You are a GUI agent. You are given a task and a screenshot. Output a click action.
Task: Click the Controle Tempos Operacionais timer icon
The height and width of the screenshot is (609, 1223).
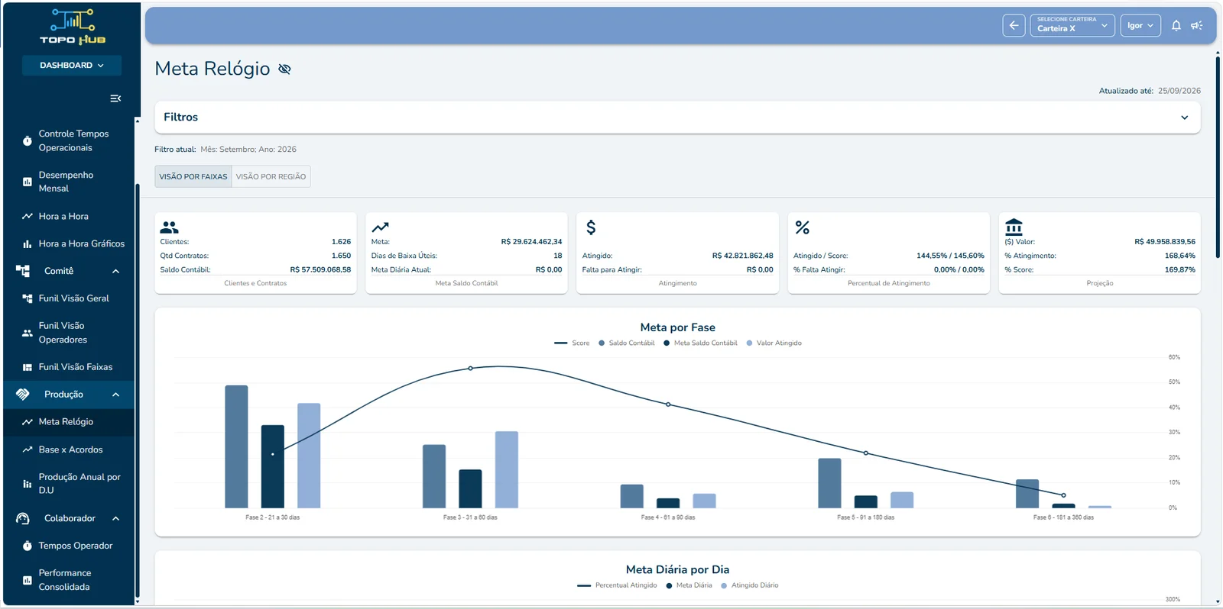[28, 140]
